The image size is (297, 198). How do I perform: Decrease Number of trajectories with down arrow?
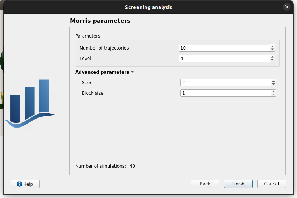tap(272, 49)
